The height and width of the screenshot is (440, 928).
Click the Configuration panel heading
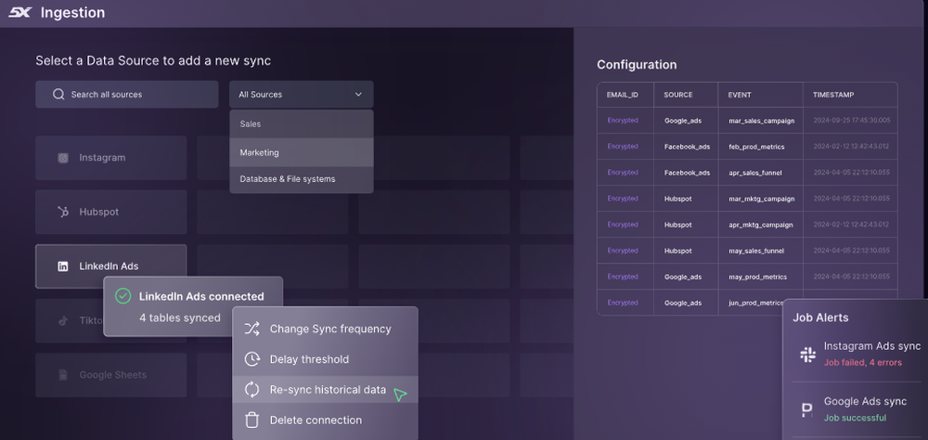(x=637, y=65)
